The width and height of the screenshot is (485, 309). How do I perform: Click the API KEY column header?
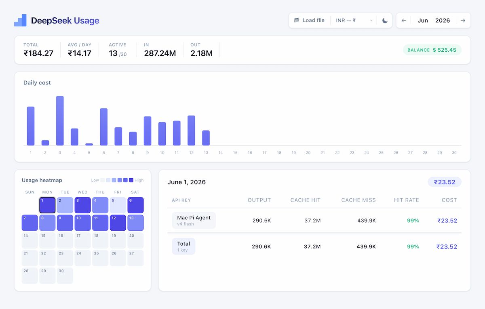coord(181,200)
